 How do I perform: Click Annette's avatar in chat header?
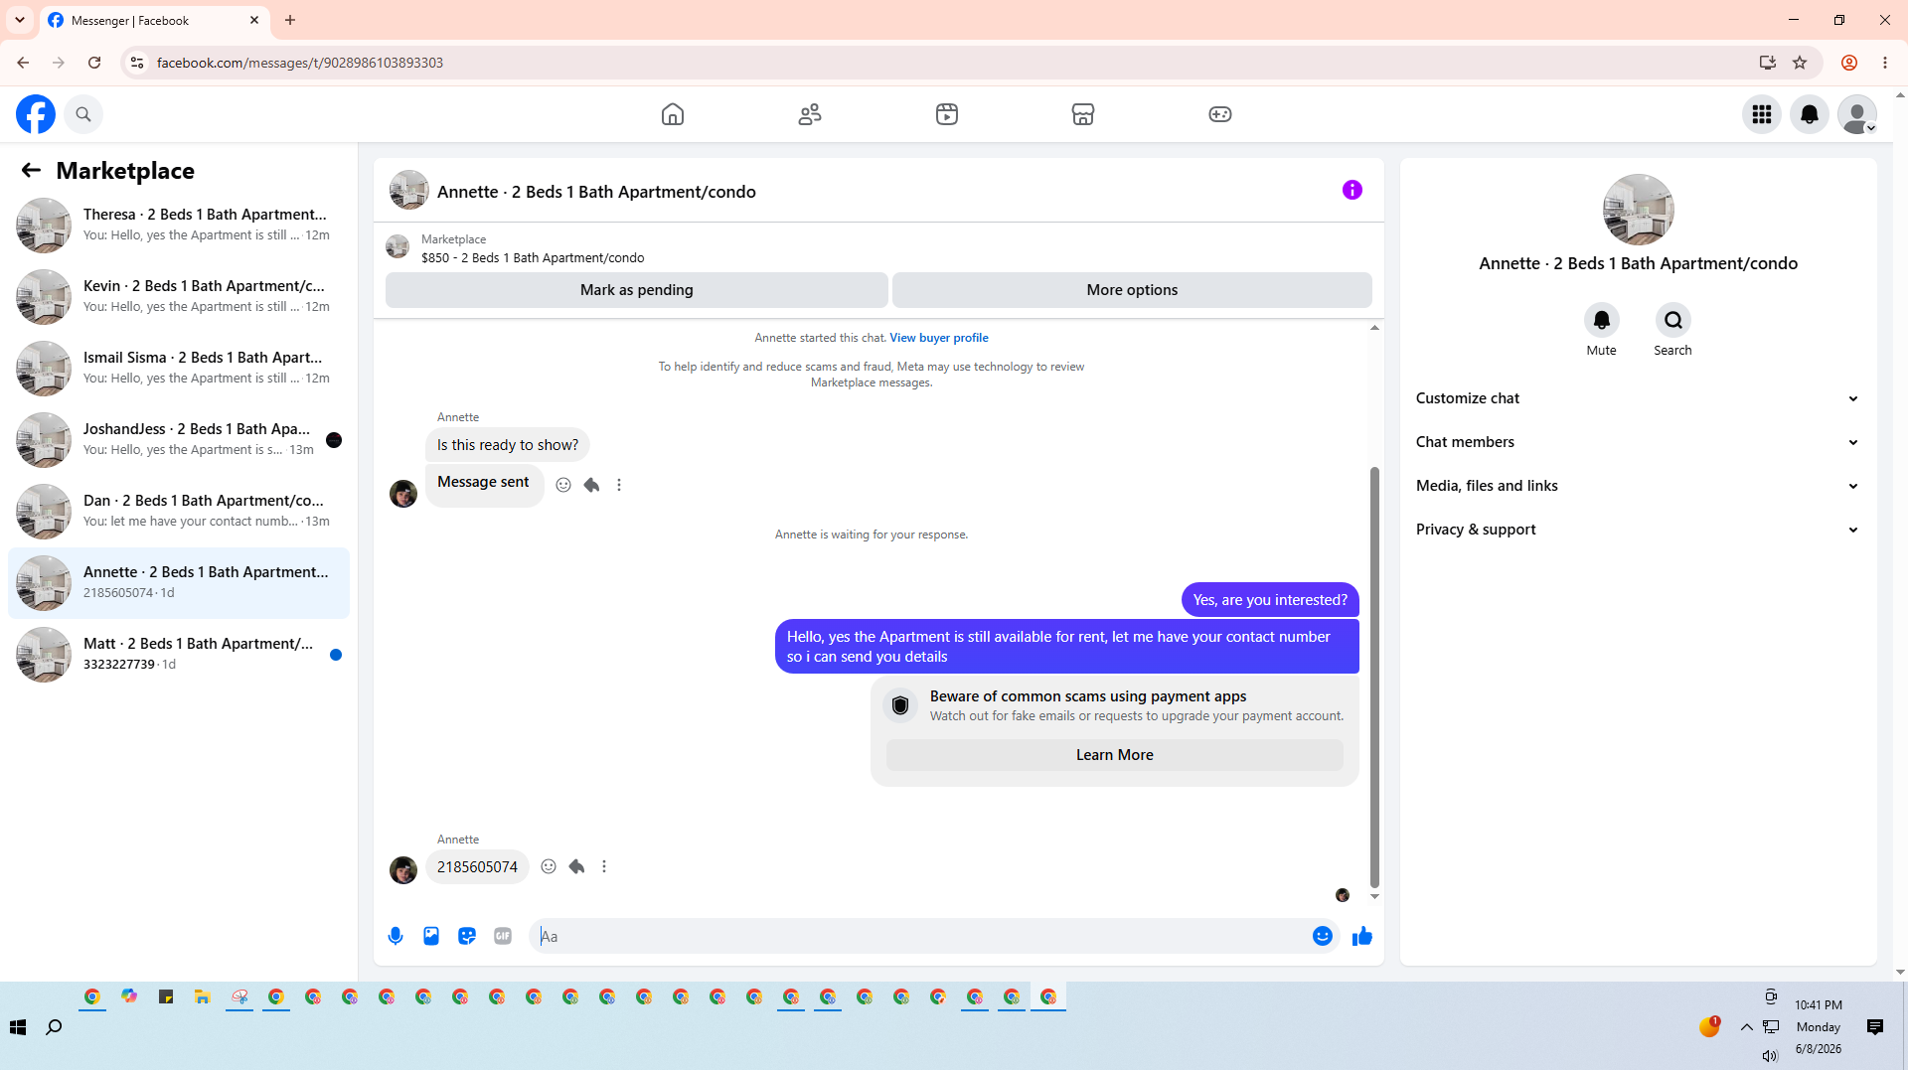click(x=408, y=190)
